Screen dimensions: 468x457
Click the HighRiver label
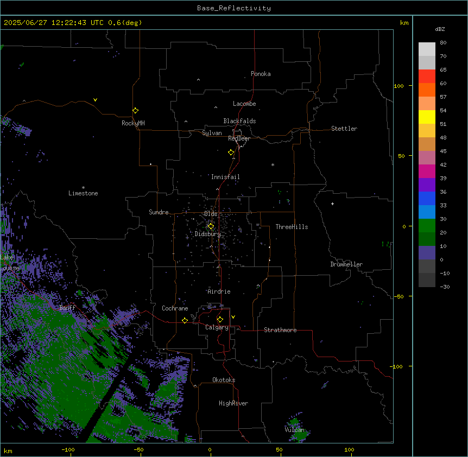click(233, 403)
